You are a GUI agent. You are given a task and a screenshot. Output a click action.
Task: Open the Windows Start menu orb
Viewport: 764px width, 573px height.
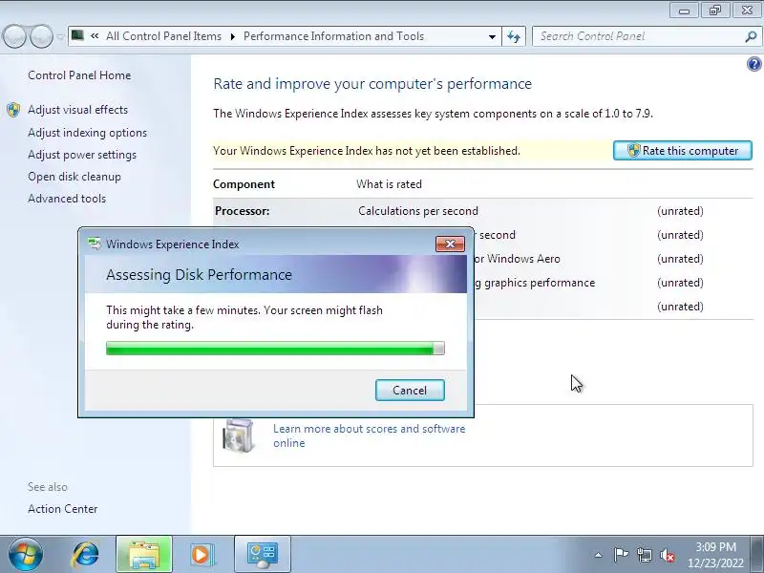pyautogui.click(x=26, y=554)
